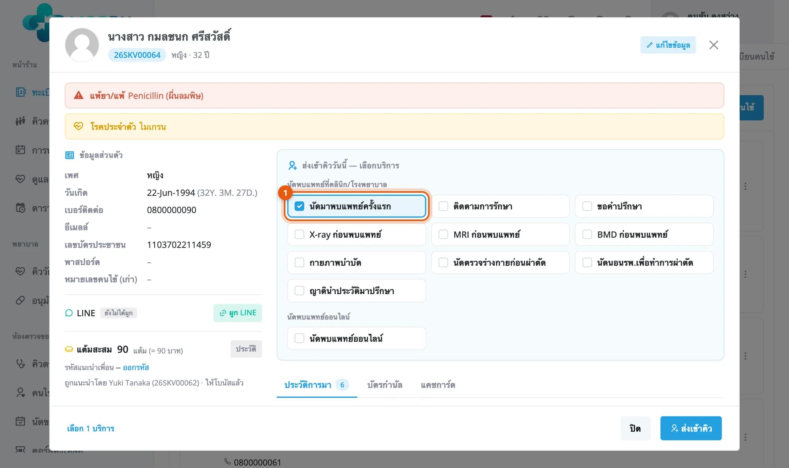The width and height of the screenshot is (789, 468).
Task: Enable X-ray ก่อนพบแพทย์ checkbox
Action: [299, 234]
